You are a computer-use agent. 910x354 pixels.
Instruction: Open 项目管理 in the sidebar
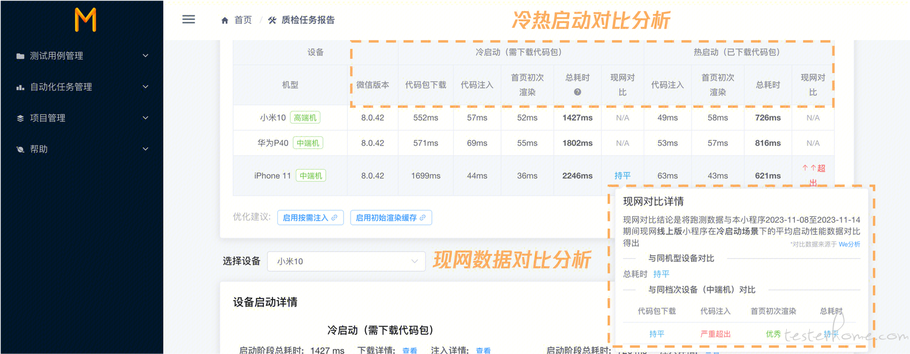(82, 118)
